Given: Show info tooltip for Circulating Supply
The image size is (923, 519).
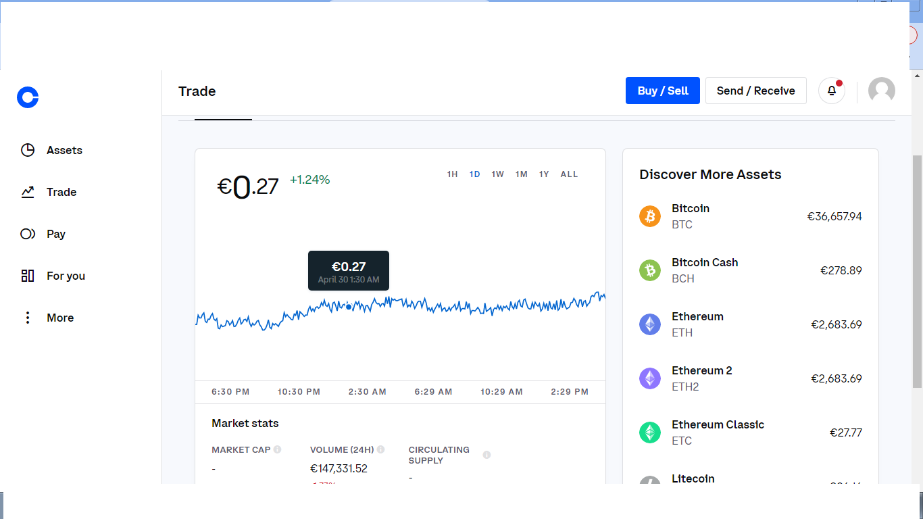Looking at the screenshot, I should click(487, 455).
